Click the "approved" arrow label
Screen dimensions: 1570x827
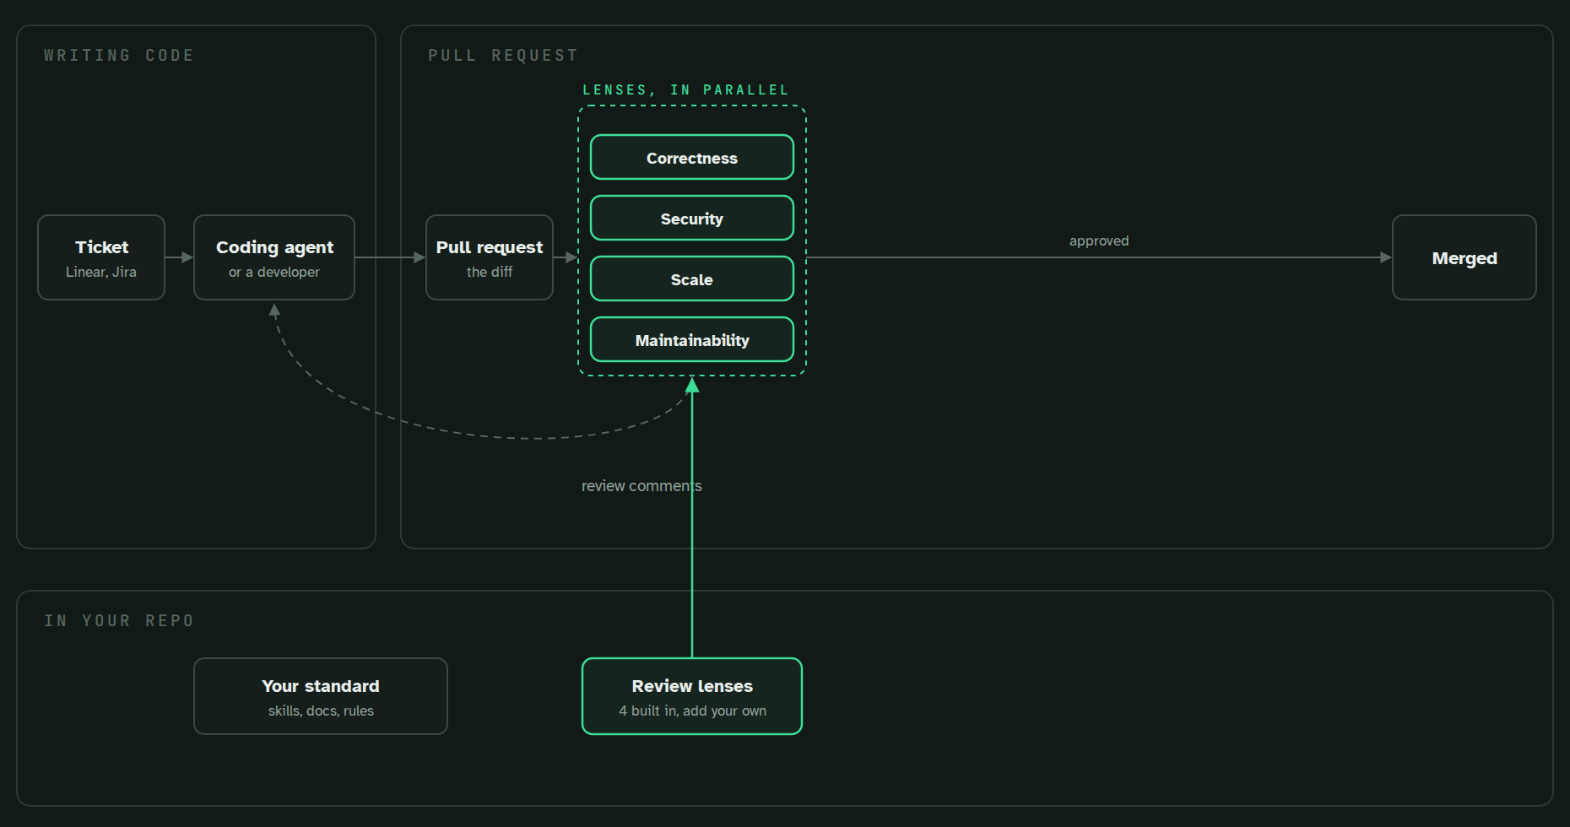point(1099,241)
